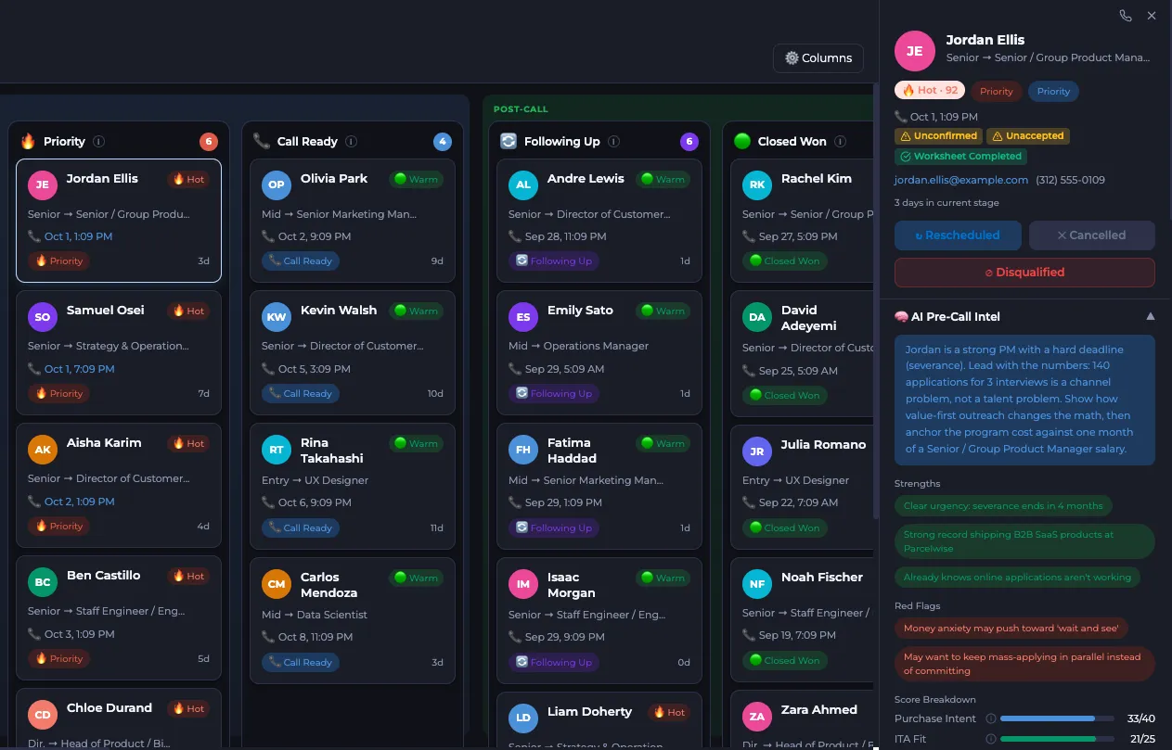
Task: Click the Call Ready count badge 4
Action: click(443, 142)
